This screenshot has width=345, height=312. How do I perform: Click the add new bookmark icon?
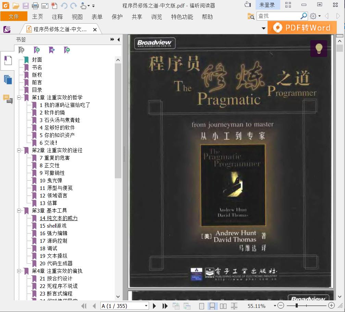click(37, 50)
